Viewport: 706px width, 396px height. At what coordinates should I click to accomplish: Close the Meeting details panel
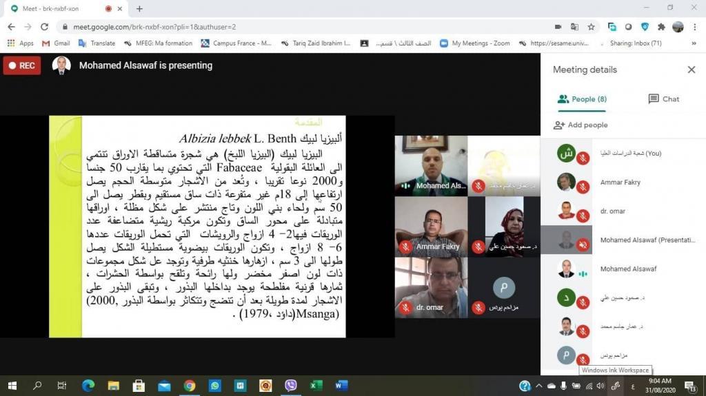pyautogui.click(x=691, y=70)
